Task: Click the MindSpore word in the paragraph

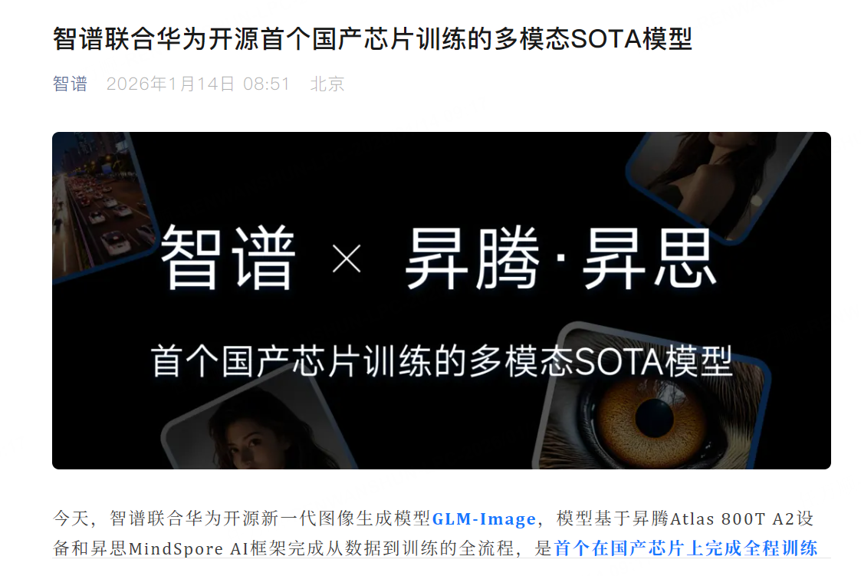Action: click(176, 548)
